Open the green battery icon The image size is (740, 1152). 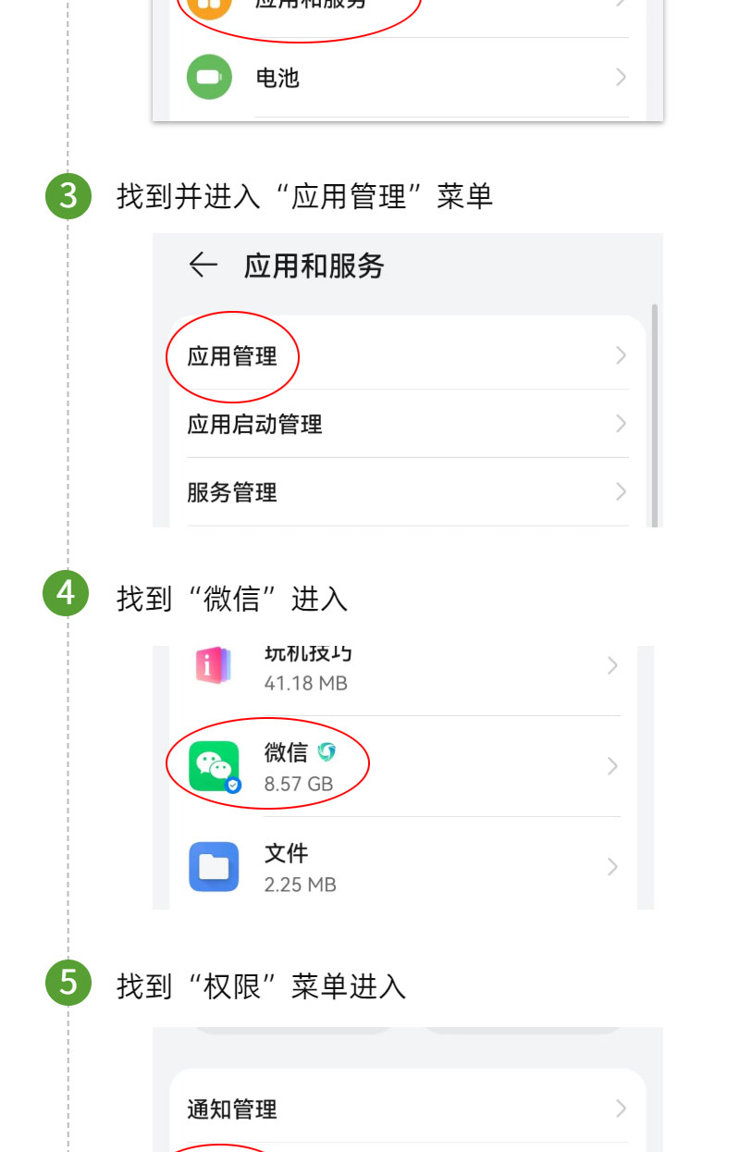tap(210, 77)
